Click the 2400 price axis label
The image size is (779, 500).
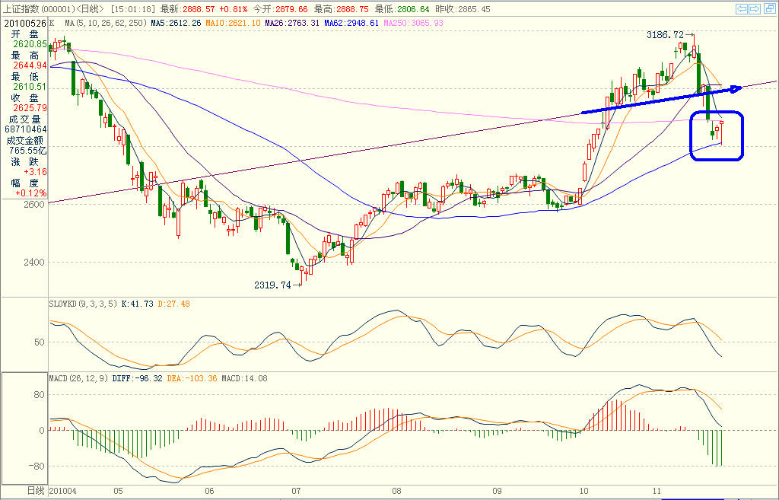(33, 262)
